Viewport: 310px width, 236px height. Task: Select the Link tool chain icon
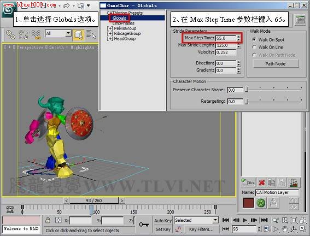10,34
